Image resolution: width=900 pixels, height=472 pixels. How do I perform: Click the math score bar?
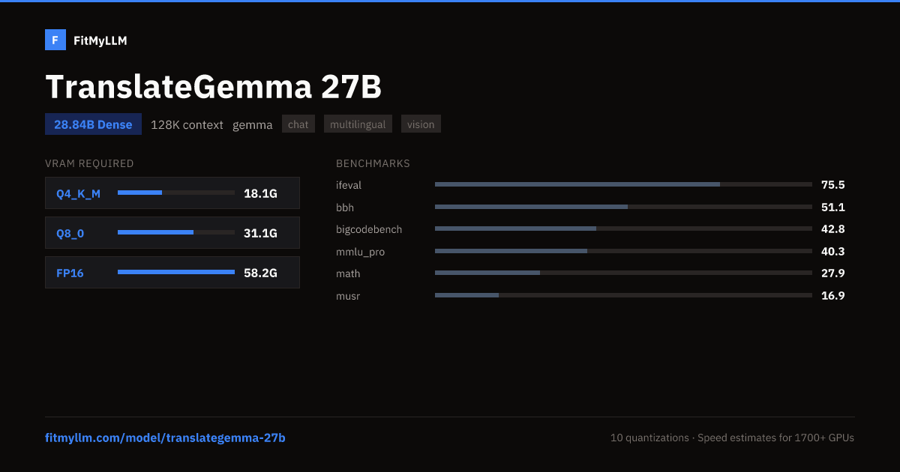(x=623, y=273)
